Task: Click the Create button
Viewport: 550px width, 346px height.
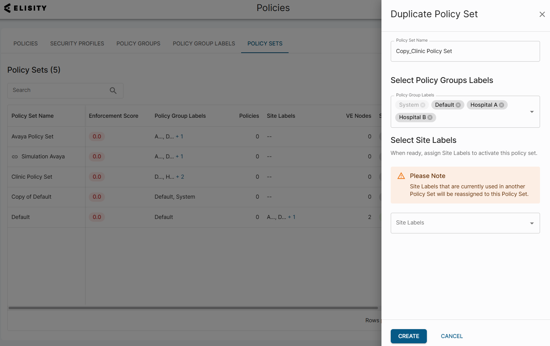Action: 408,336
